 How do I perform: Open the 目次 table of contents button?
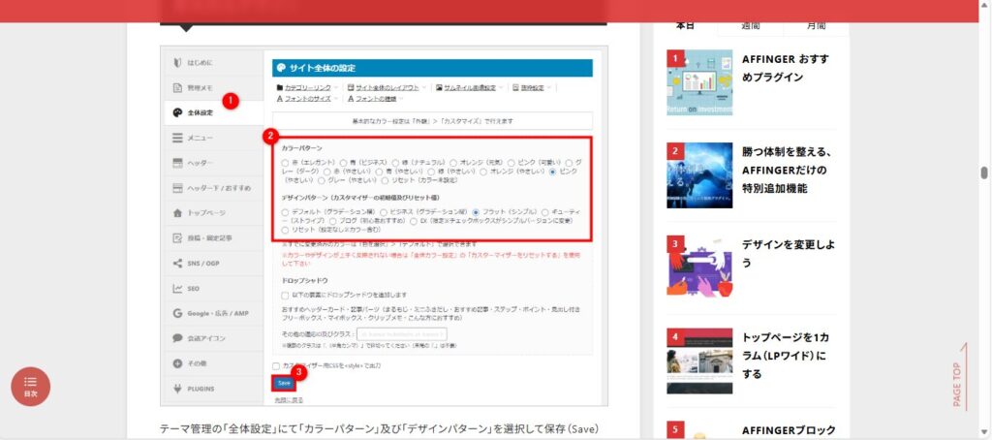pos(31,386)
